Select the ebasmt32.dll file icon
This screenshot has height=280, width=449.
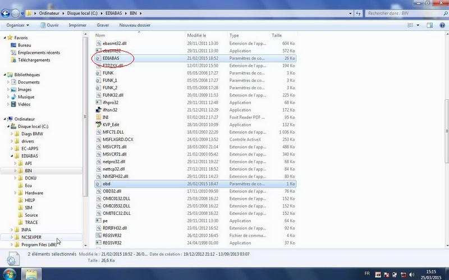tap(98, 44)
